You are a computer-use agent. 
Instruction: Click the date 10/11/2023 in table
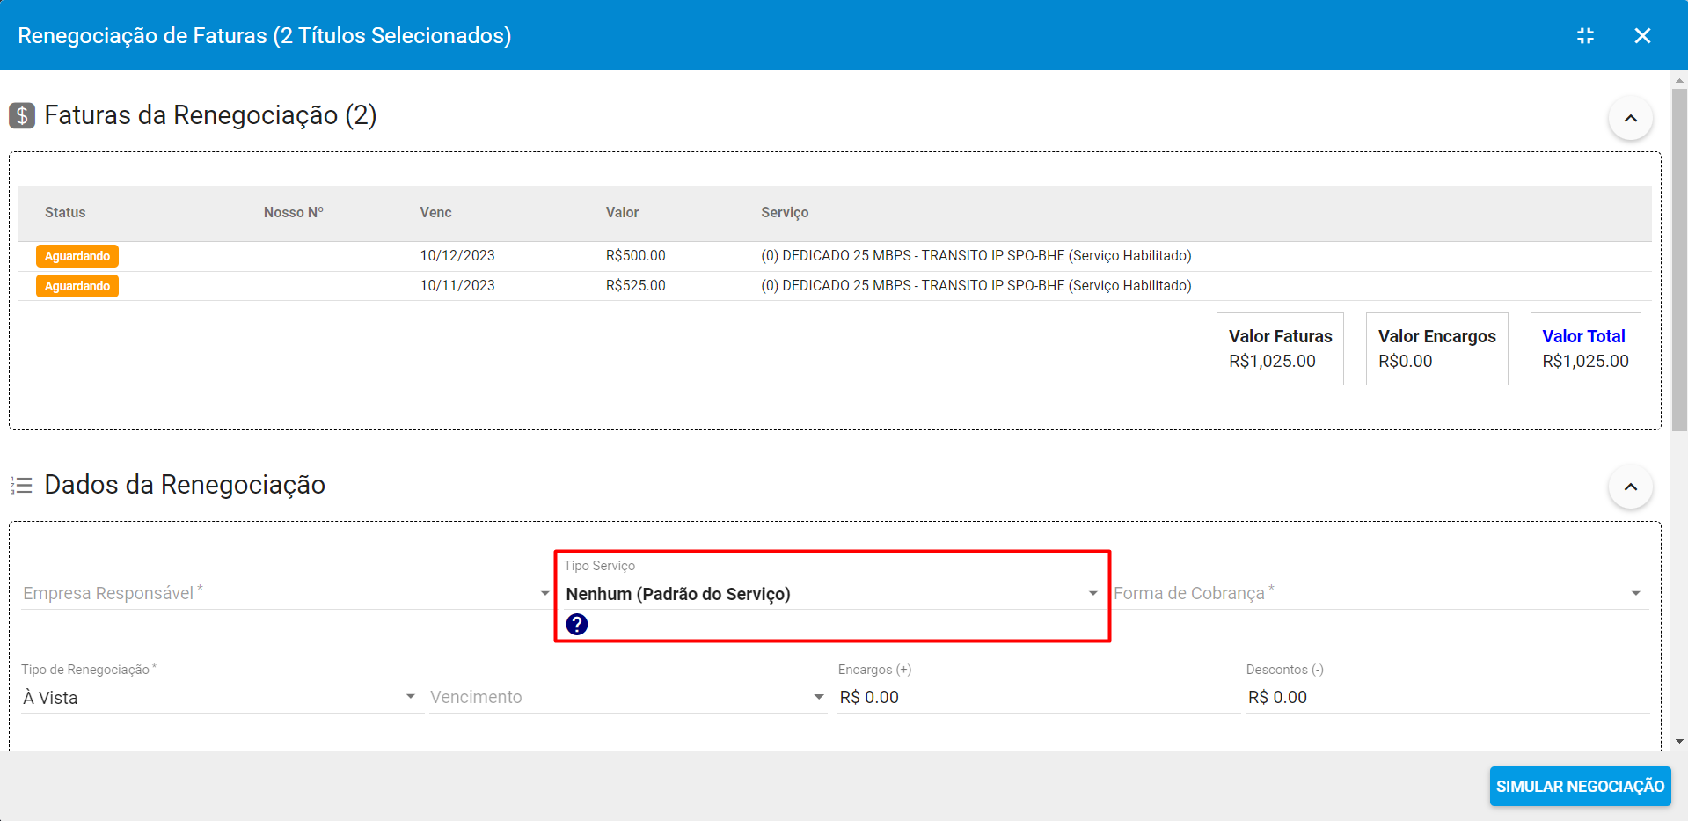[x=457, y=286]
